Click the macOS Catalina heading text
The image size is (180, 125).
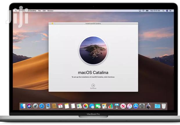(93, 73)
